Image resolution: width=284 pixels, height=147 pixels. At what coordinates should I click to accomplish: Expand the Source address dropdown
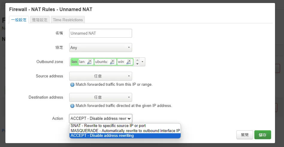(x=101, y=76)
